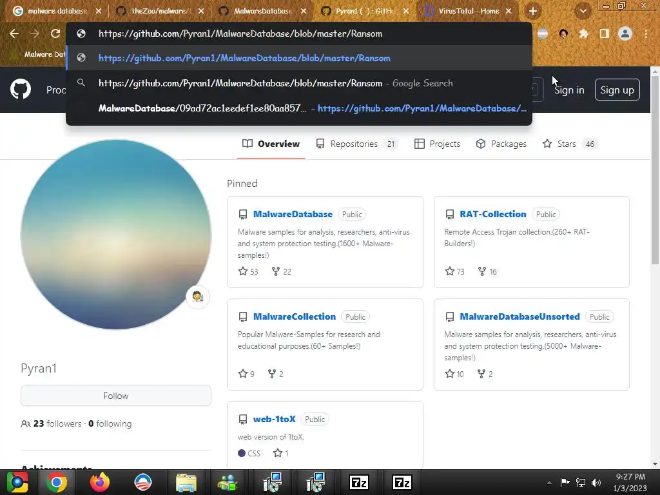Open the file explorer taskbar icon
Image resolution: width=660 pixels, height=495 pixels.
pyautogui.click(x=186, y=482)
